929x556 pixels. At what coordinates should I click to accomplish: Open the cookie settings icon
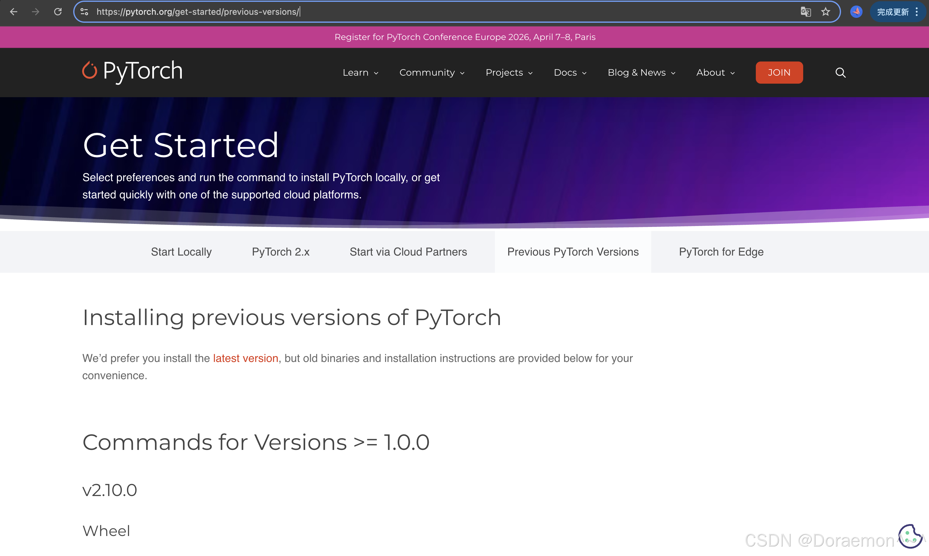pyautogui.click(x=910, y=535)
